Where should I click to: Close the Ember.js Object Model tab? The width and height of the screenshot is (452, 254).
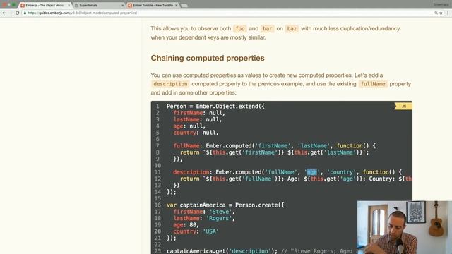pos(69,5)
